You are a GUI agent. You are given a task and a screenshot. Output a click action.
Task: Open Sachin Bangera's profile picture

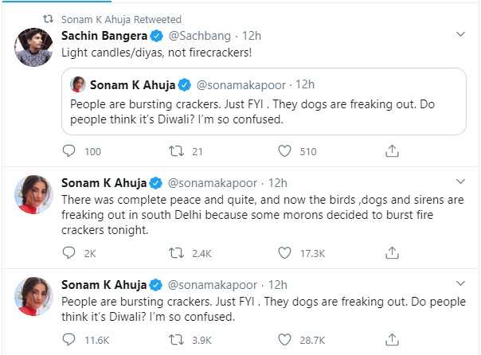(34, 49)
